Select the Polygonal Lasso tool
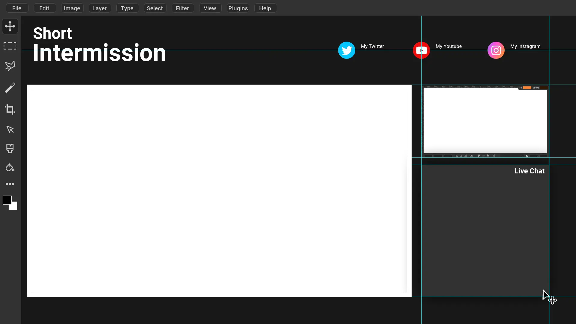The height and width of the screenshot is (324, 576). tap(10, 66)
